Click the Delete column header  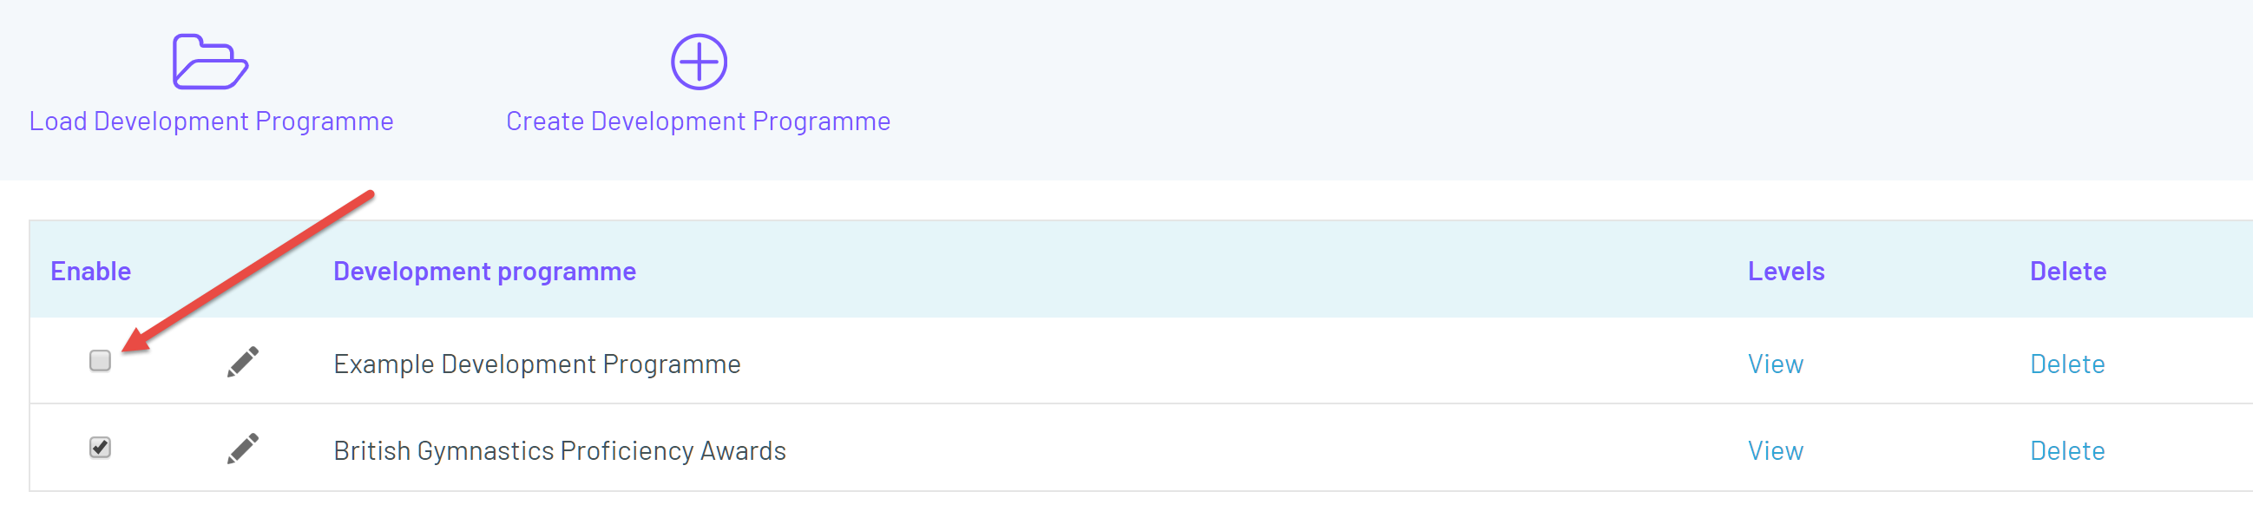2066,272
